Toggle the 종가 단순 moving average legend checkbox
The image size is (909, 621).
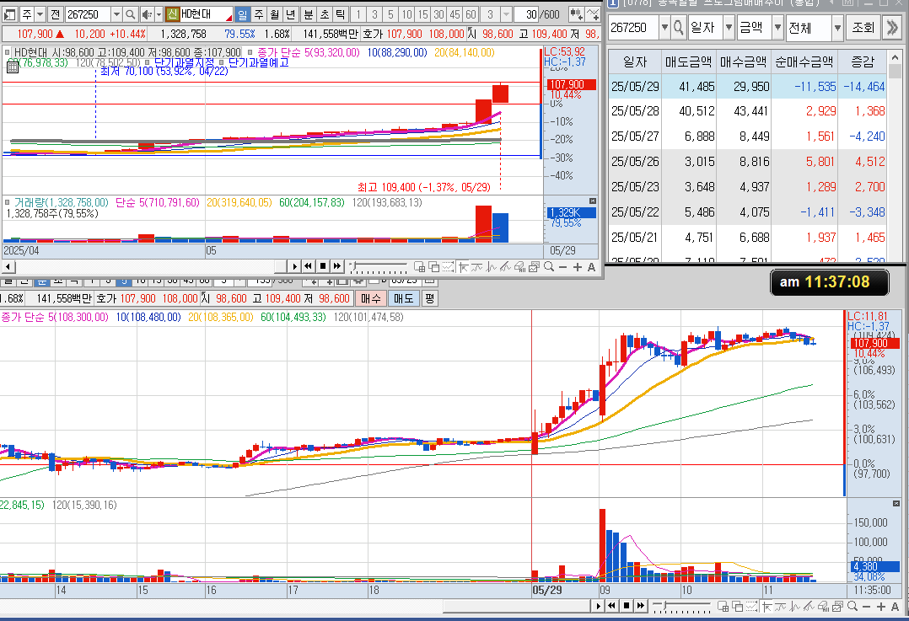point(250,53)
